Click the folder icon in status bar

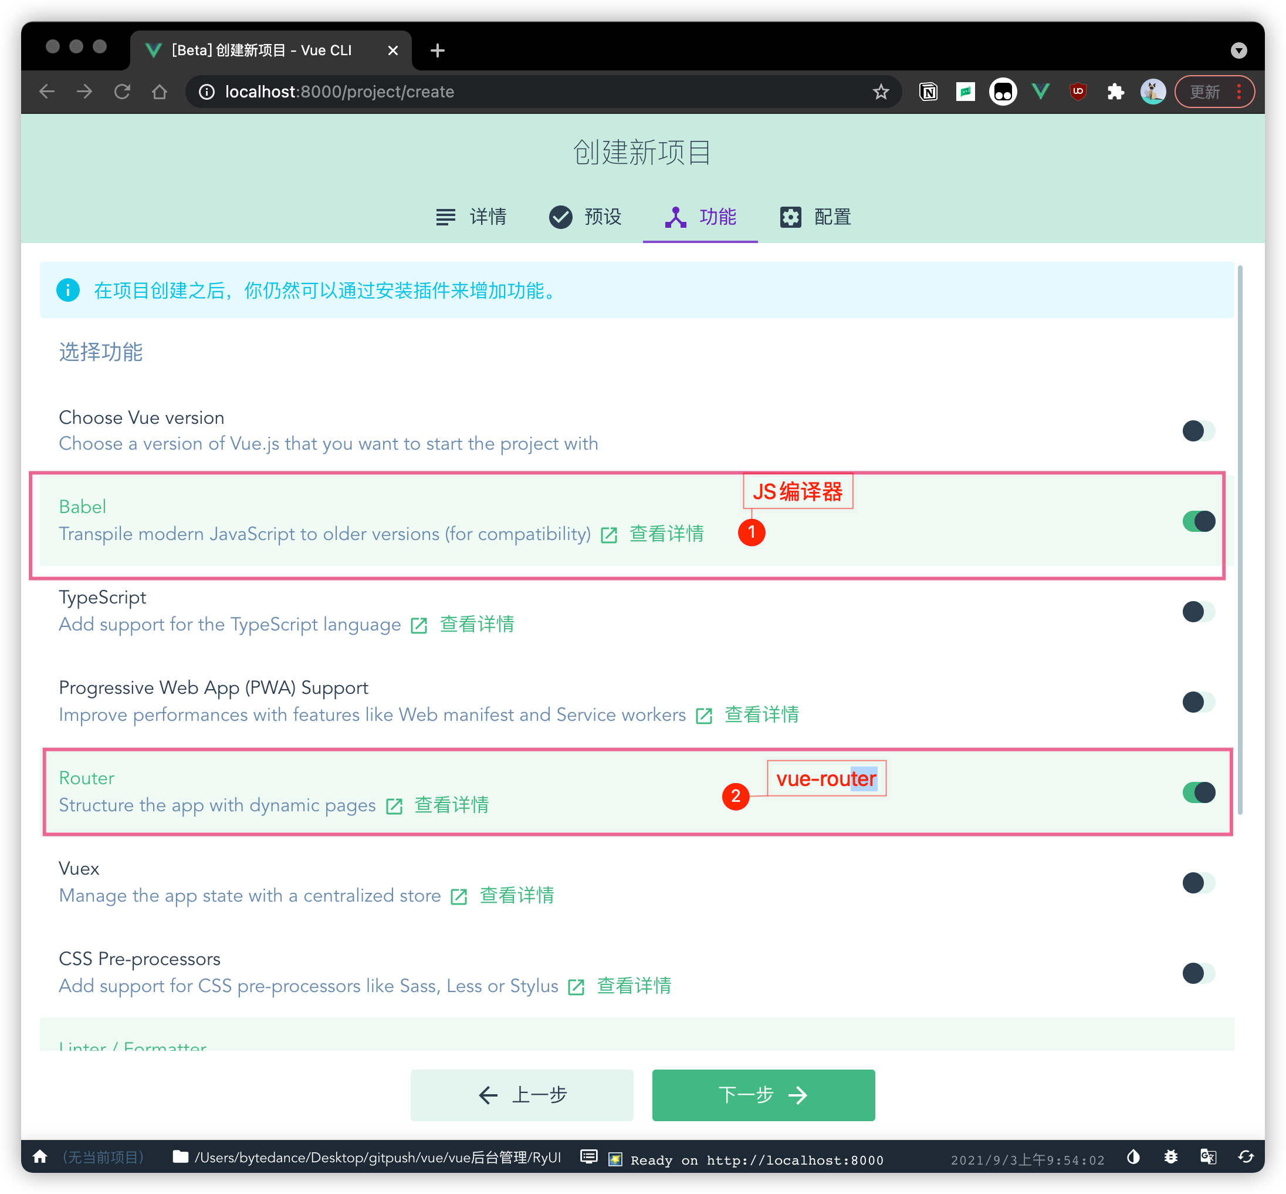pos(181,1156)
